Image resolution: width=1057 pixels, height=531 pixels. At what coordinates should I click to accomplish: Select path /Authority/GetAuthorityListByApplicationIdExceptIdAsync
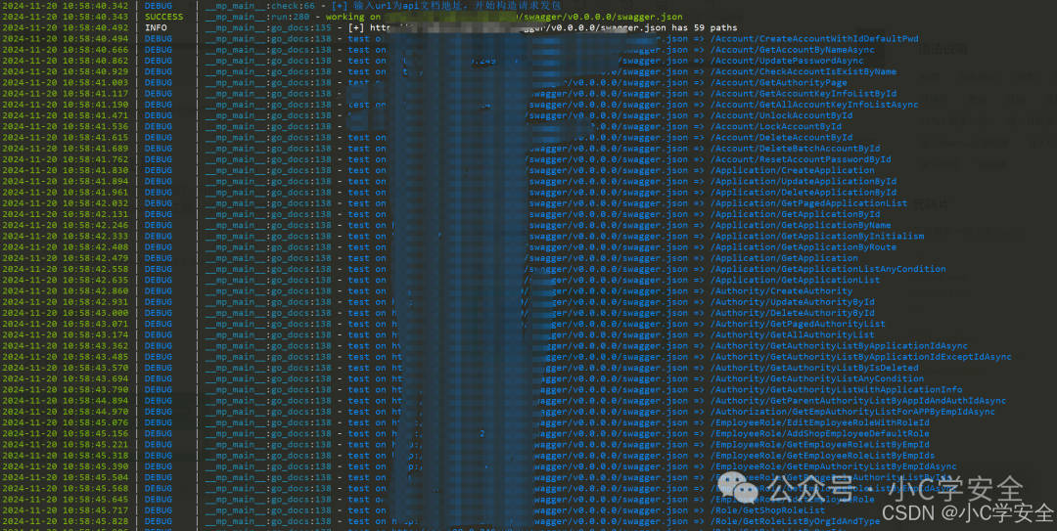[861, 357]
